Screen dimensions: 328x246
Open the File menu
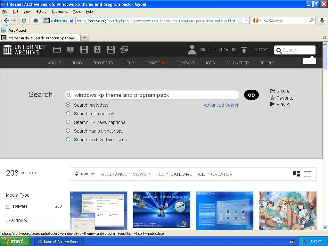tap(5, 12)
